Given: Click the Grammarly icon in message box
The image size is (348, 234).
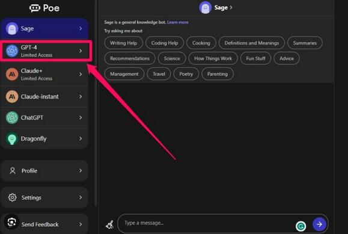Looking at the screenshot, I should 301,226.
